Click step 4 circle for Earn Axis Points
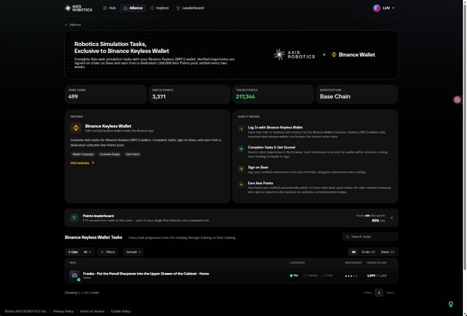This screenshot has width=467, height=316. [x=241, y=184]
